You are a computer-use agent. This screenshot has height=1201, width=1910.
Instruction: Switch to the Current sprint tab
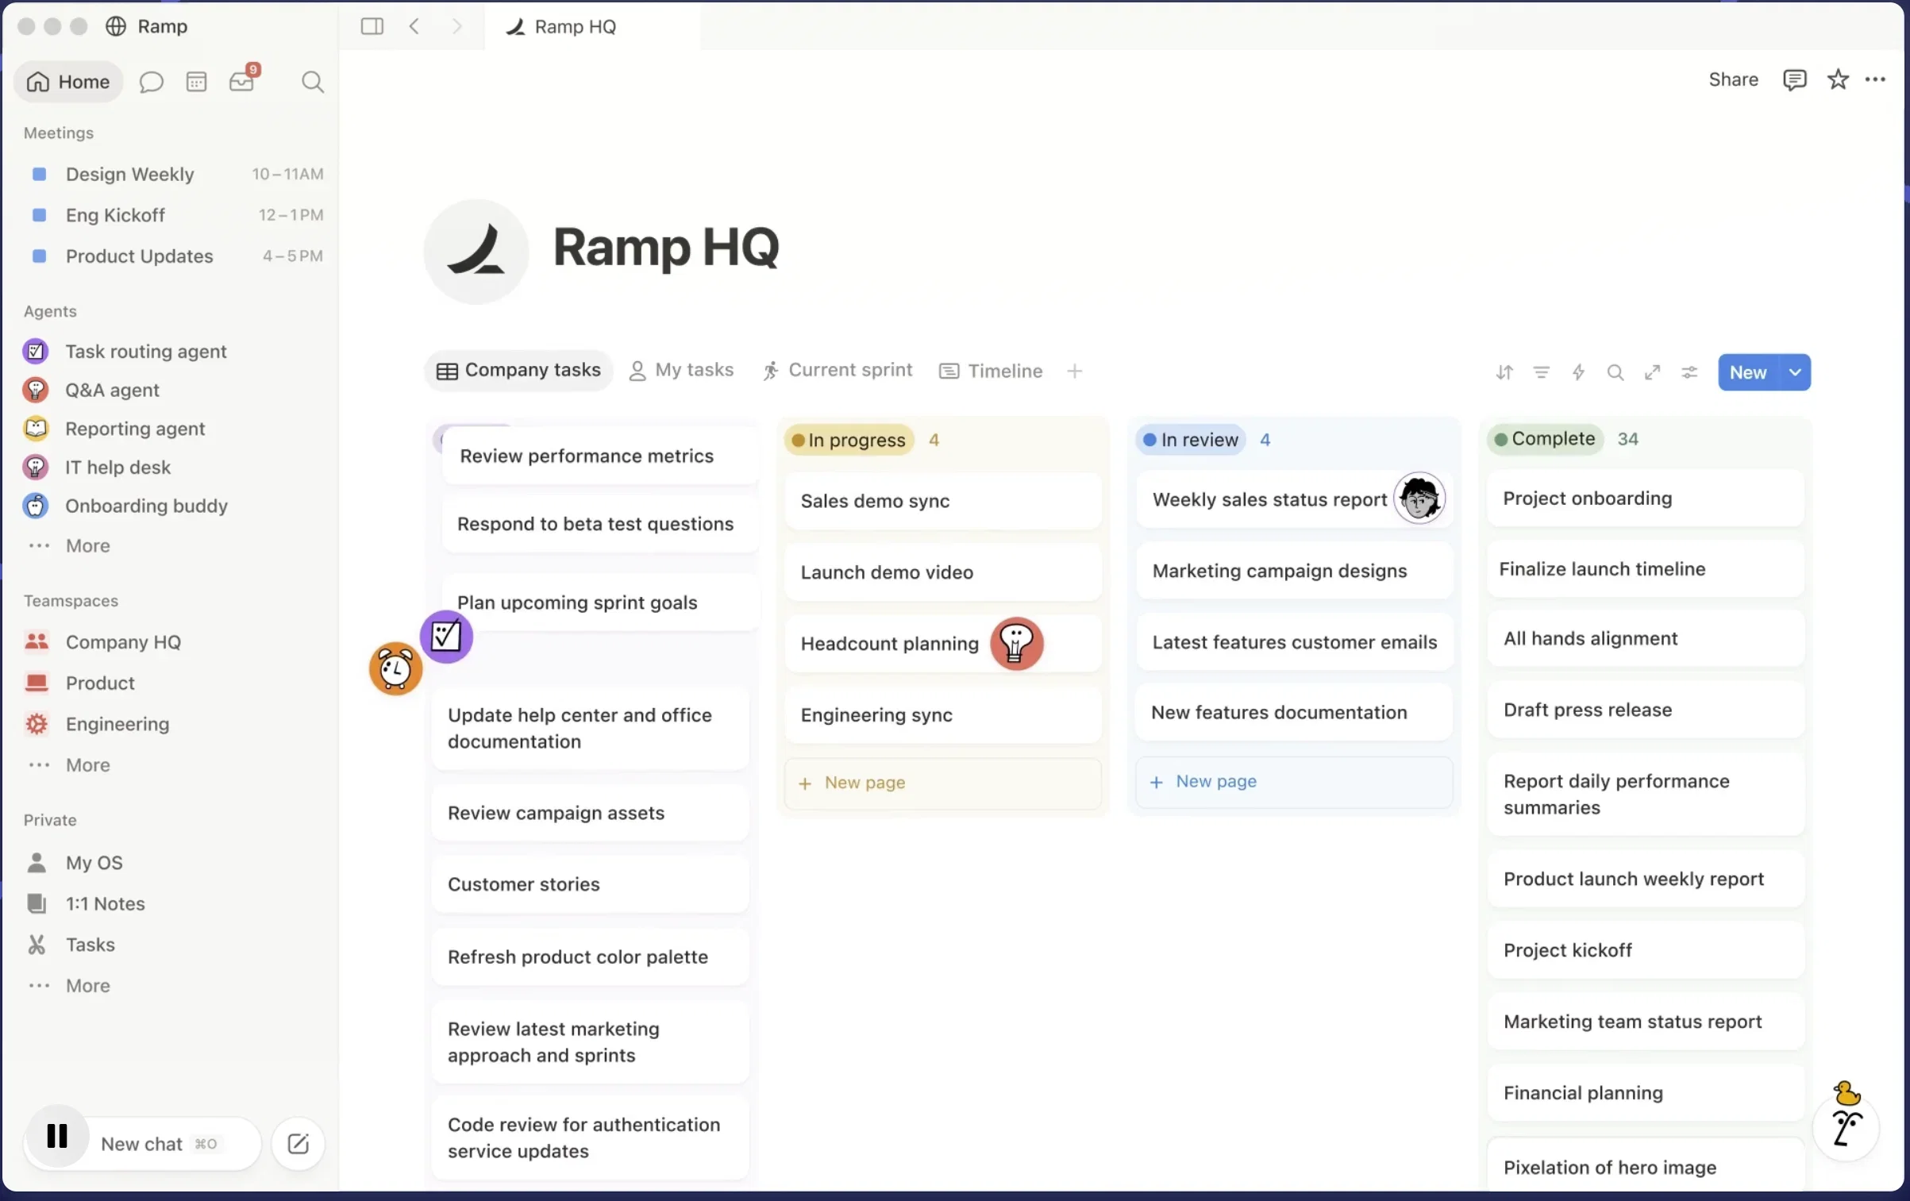(x=838, y=370)
